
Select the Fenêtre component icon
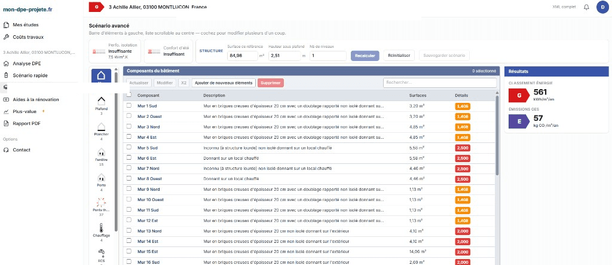101,152
